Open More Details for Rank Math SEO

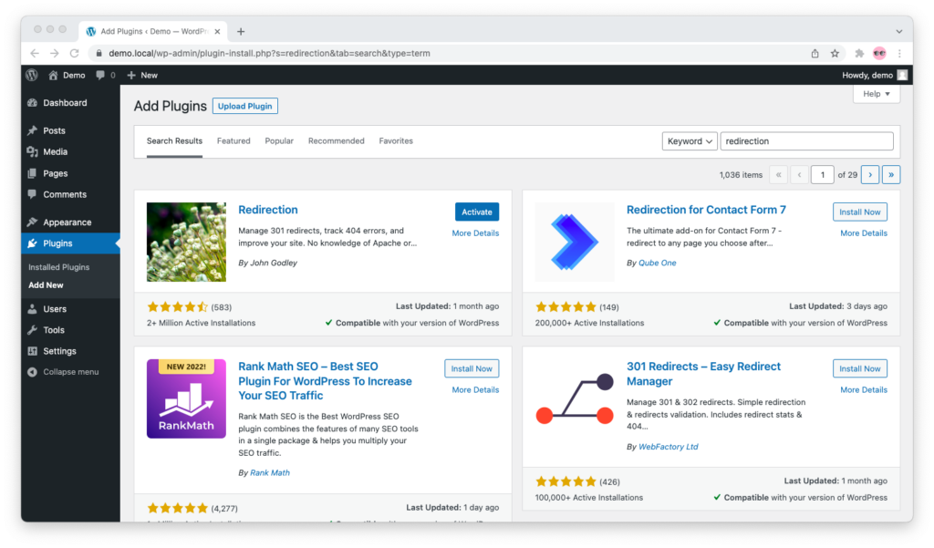[x=475, y=390]
